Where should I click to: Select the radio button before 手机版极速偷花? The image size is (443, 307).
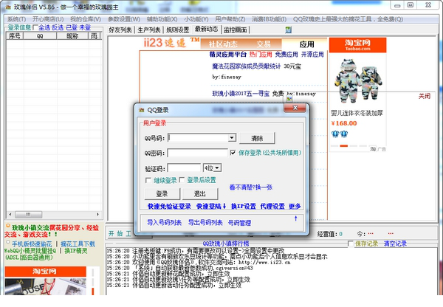tap(7, 242)
